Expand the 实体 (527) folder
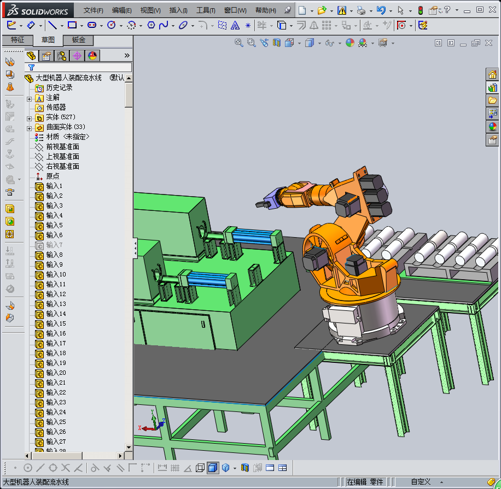This screenshot has width=501, height=489. tap(30, 117)
